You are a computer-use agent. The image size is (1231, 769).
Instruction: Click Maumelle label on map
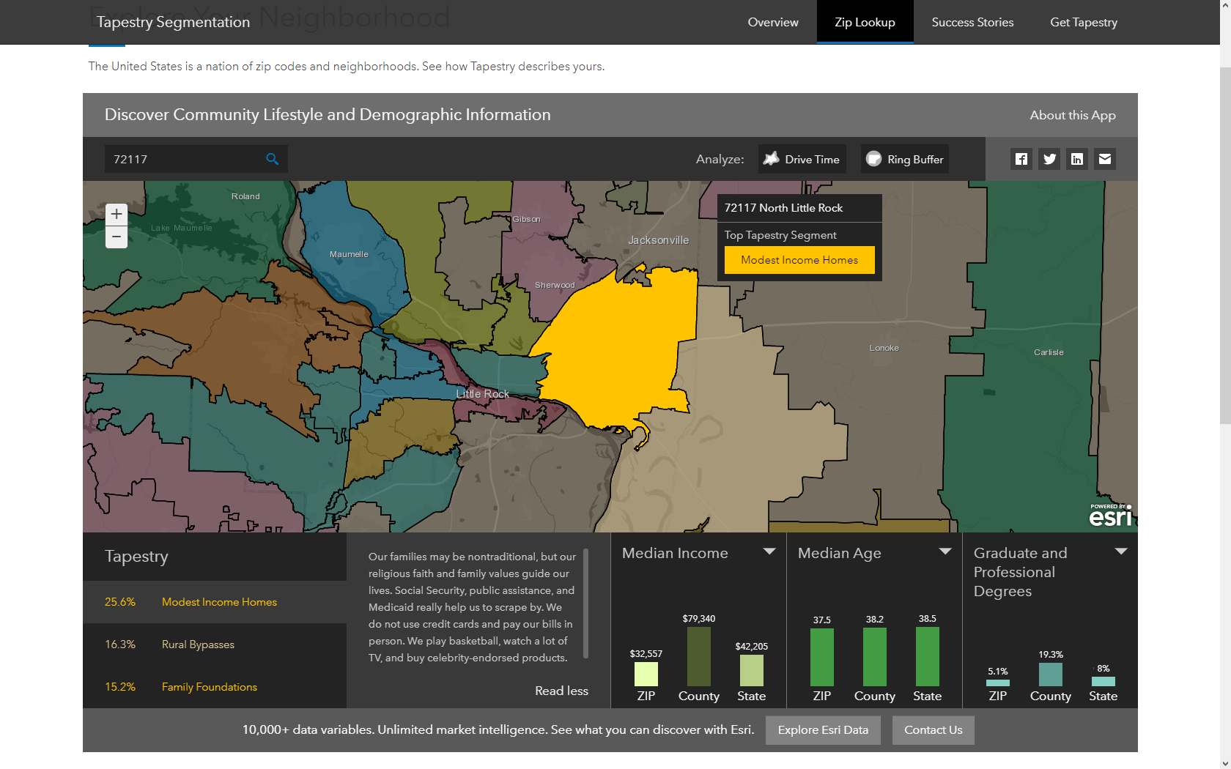(349, 254)
